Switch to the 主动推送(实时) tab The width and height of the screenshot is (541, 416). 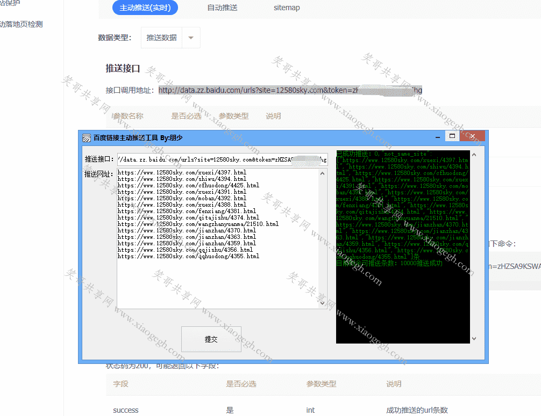click(145, 8)
